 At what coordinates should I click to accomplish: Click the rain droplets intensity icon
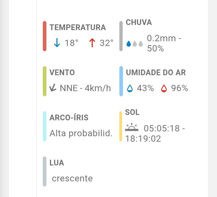[134, 44]
